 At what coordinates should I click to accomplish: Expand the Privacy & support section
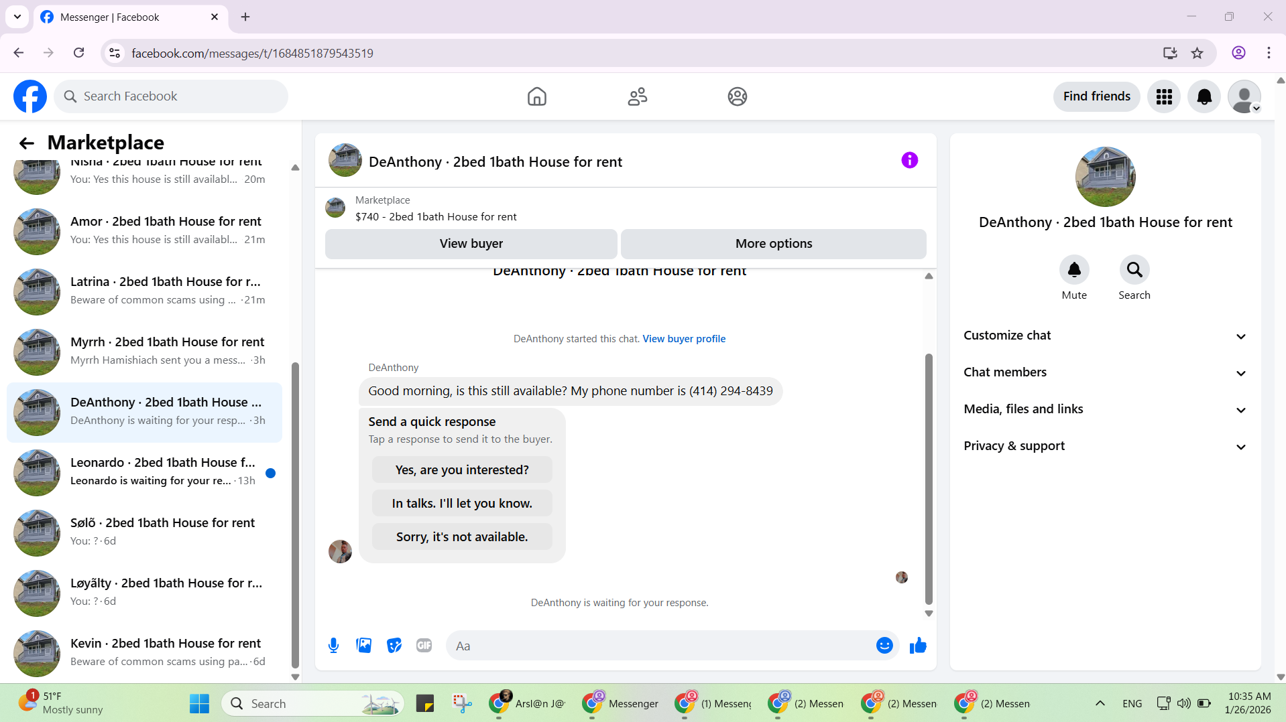click(x=1105, y=446)
